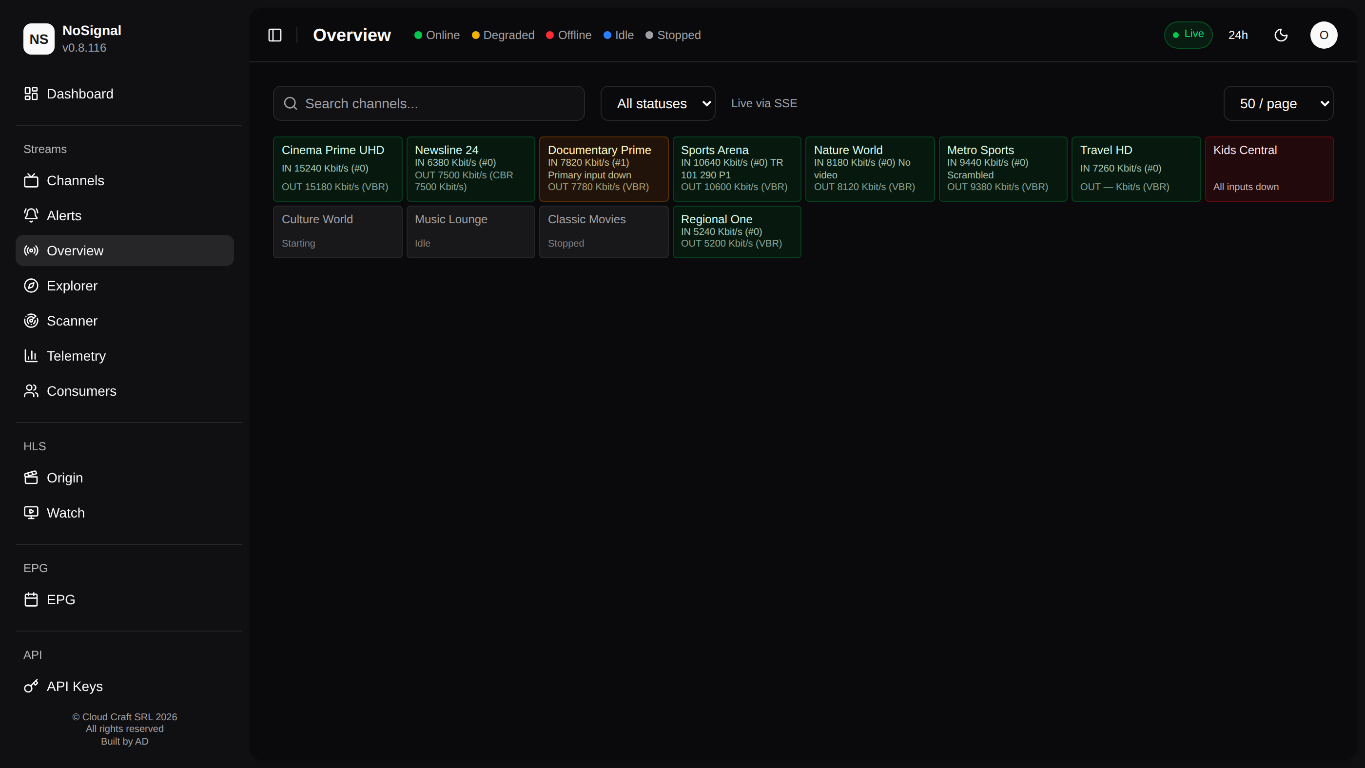This screenshot has width=1365, height=768.
Task: Toggle the Live updates pill
Action: coord(1188,35)
